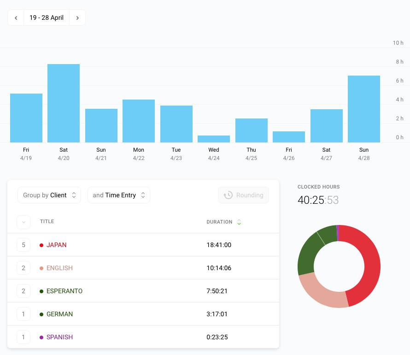Open the and Time Entry dropdown
This screenshot has height=355, width=410.
tap(119, 195)
